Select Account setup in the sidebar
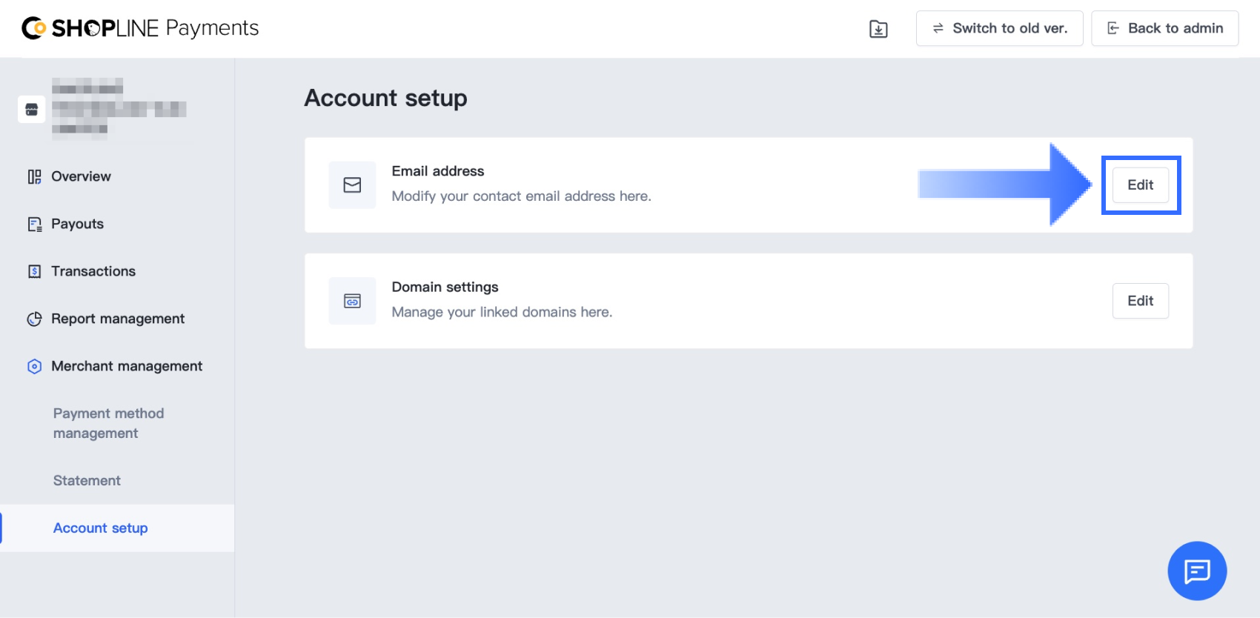The width and height of the screenshot is (1260, 618). (101, 528)
